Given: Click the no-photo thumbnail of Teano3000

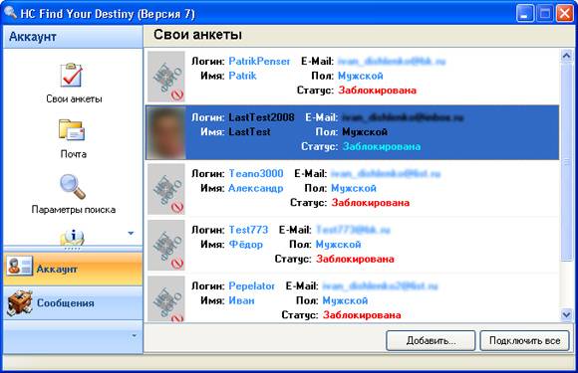Looking at the screenshot, I should pyautogui.click(x=166, y=189).
